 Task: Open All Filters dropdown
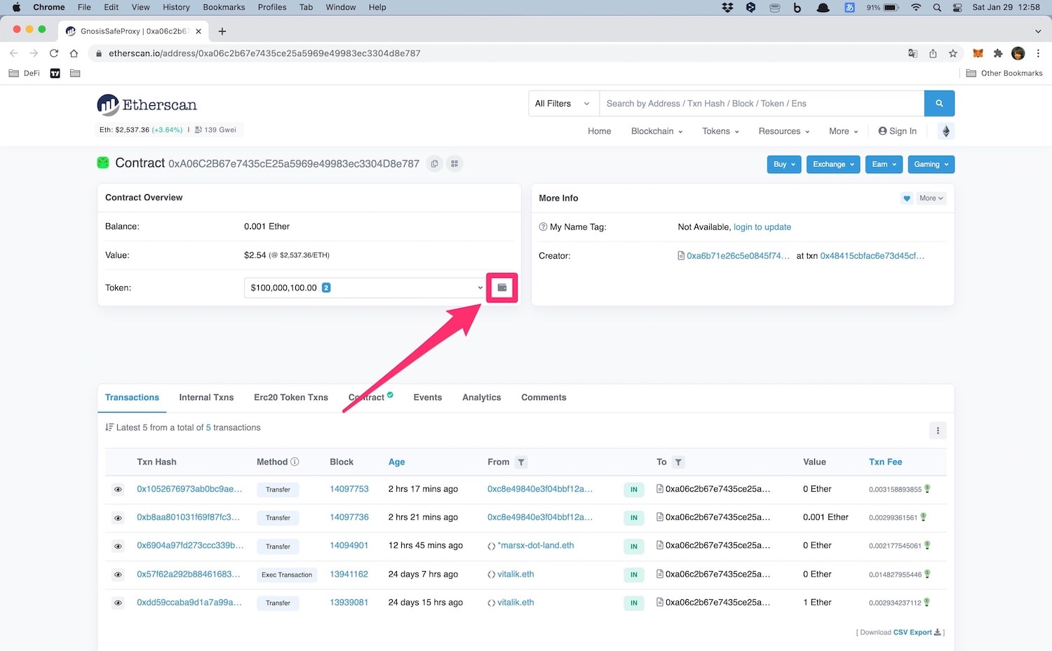[x=564, y=103]
